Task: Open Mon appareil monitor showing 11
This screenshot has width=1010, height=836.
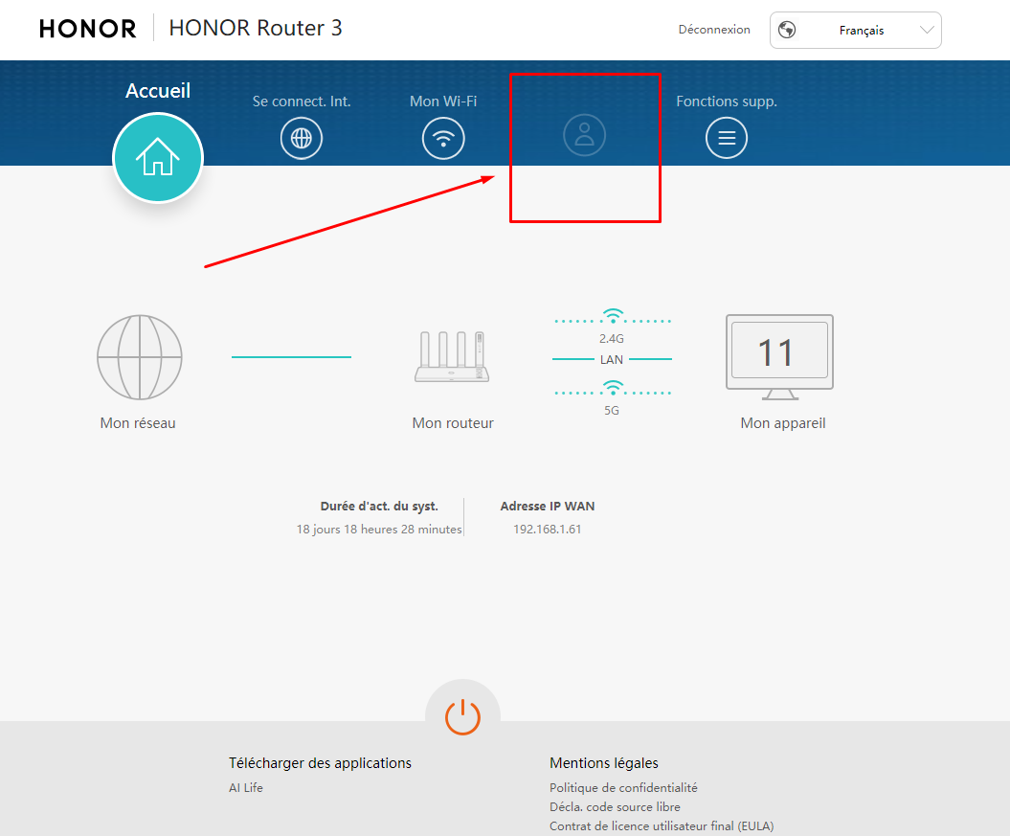Action: coord(779,354)
